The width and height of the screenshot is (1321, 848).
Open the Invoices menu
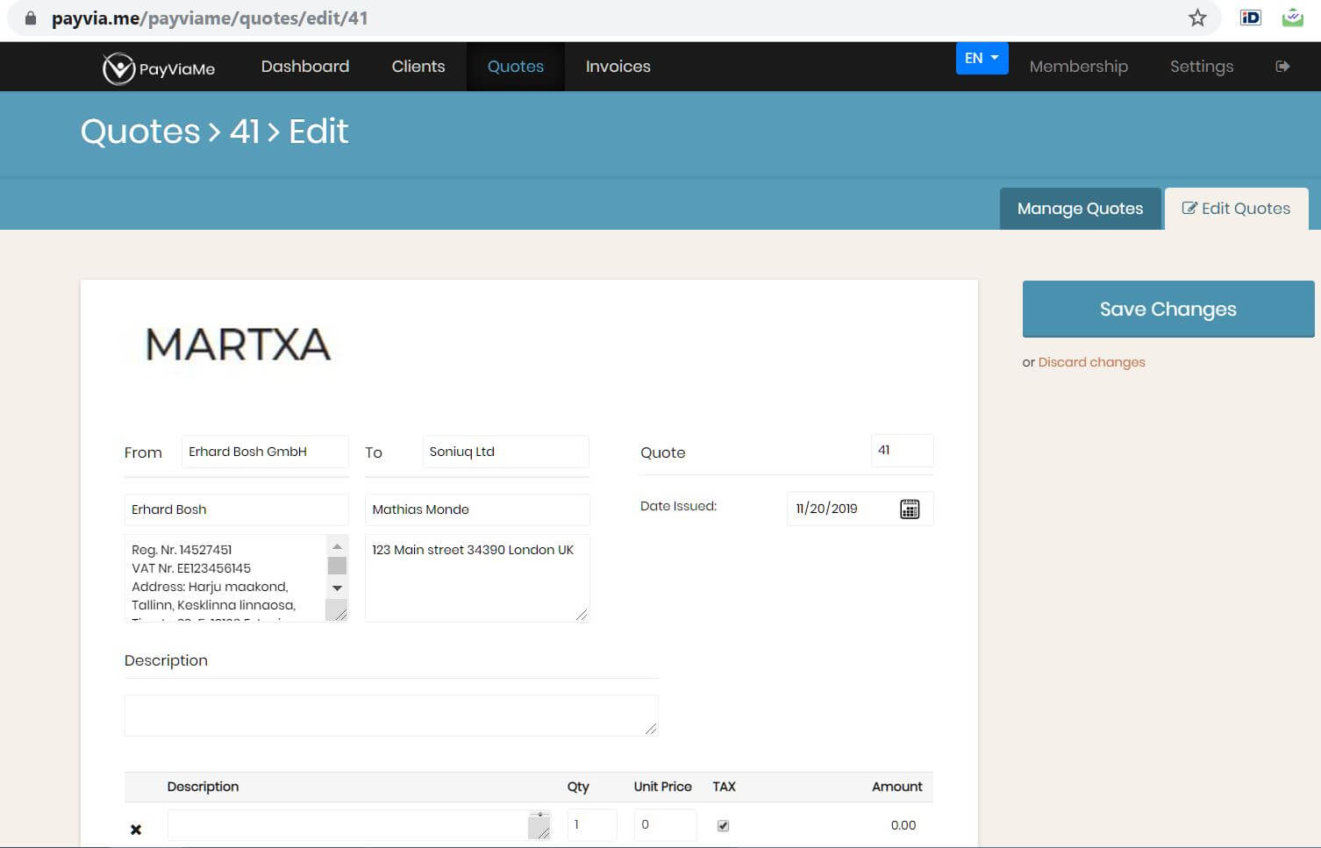pos(618,67)
